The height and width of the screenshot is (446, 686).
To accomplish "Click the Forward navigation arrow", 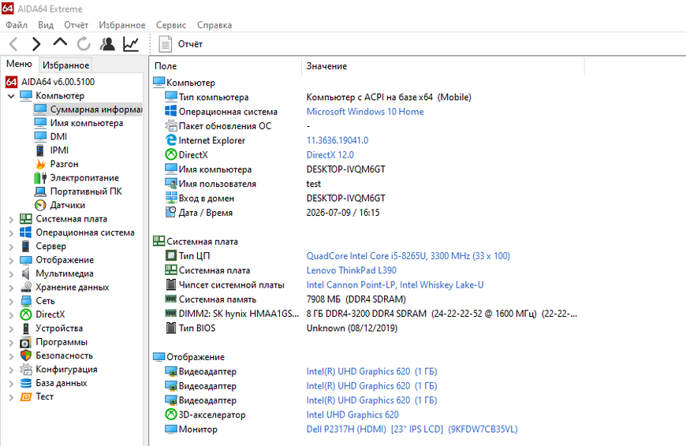I will click(x=36, y=44).
